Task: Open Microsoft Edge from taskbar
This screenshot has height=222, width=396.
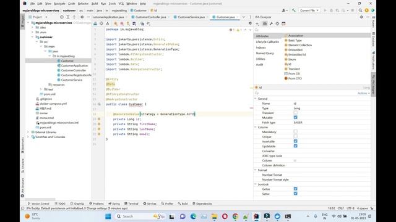Action: point(194,216)
